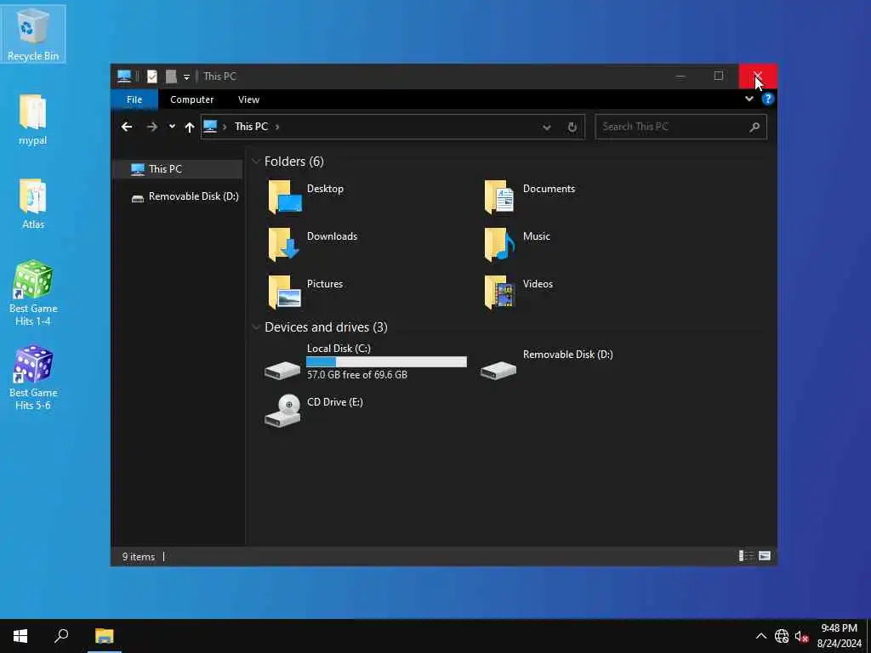Screen dimensions: 871x653
Task: Open the Downloads folder icon
Action: tap(284, 244)
